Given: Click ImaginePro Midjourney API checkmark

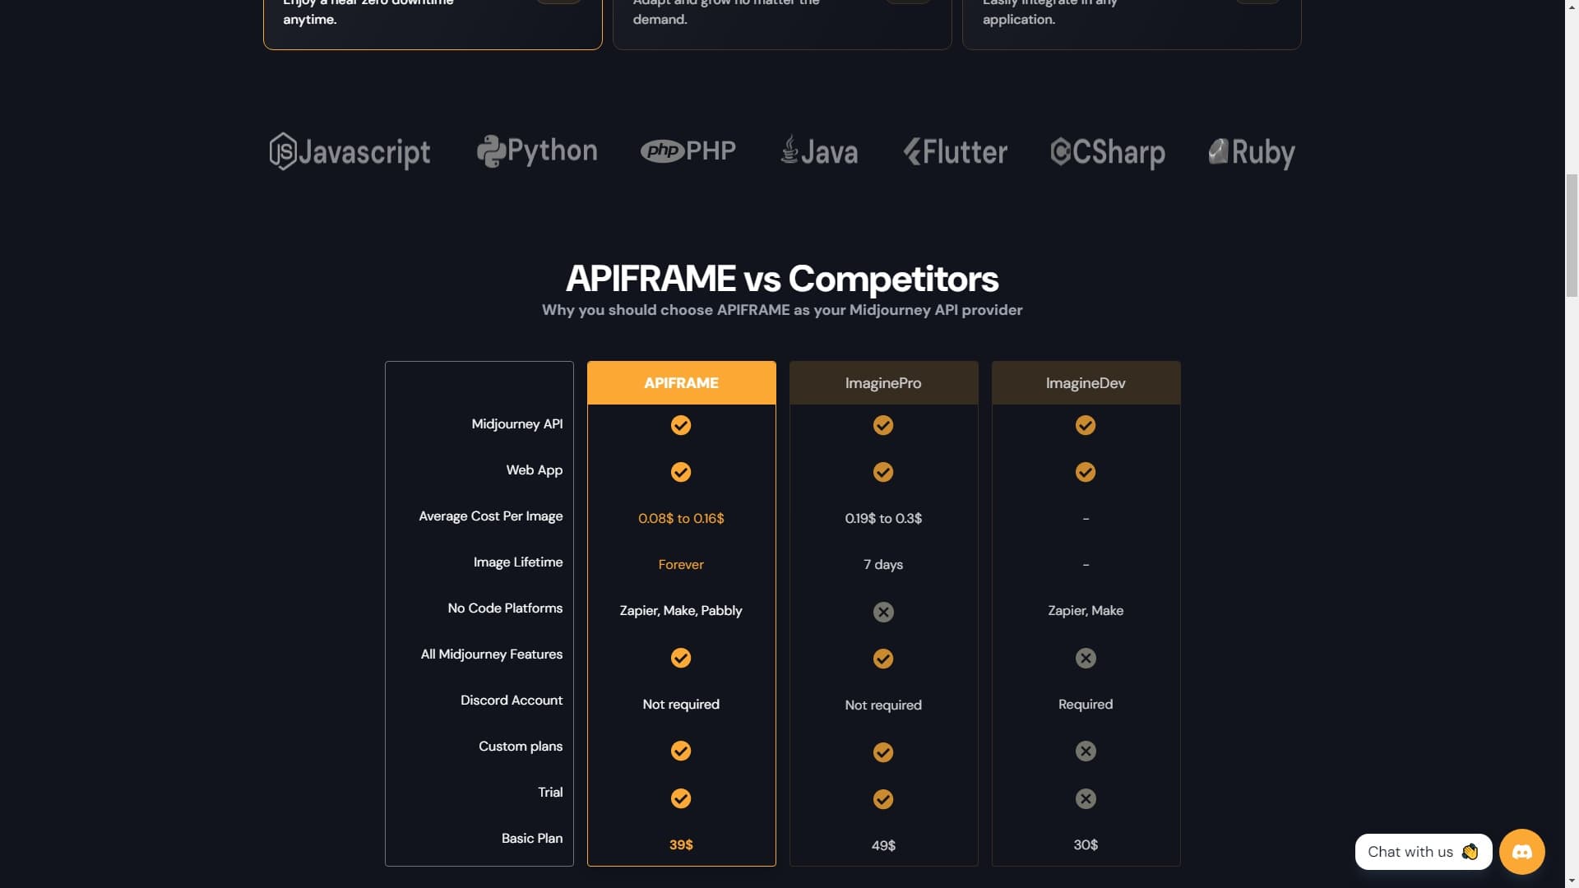Looking at the screenshot, I should [883, 425].
